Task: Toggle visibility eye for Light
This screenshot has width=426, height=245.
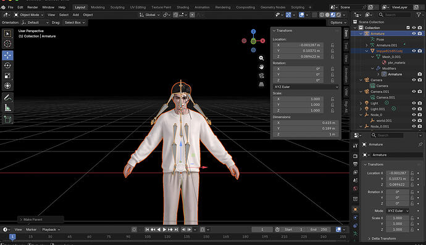Action: (414, 103)
